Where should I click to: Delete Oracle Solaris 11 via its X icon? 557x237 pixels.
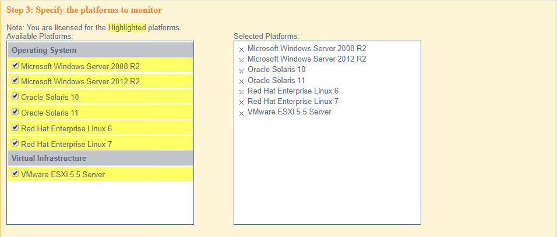tap(241, 81)
